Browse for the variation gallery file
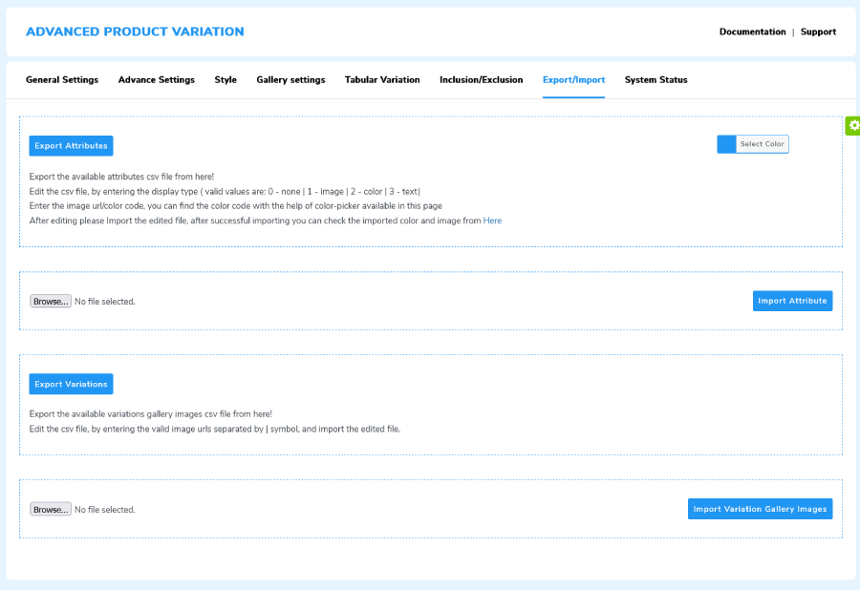 [x=51, y=510]
